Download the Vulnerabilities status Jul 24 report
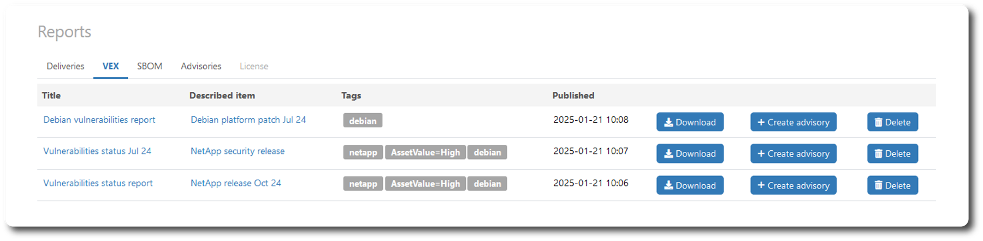This screenshot has height=241, width=983. (x=690, y=154)
